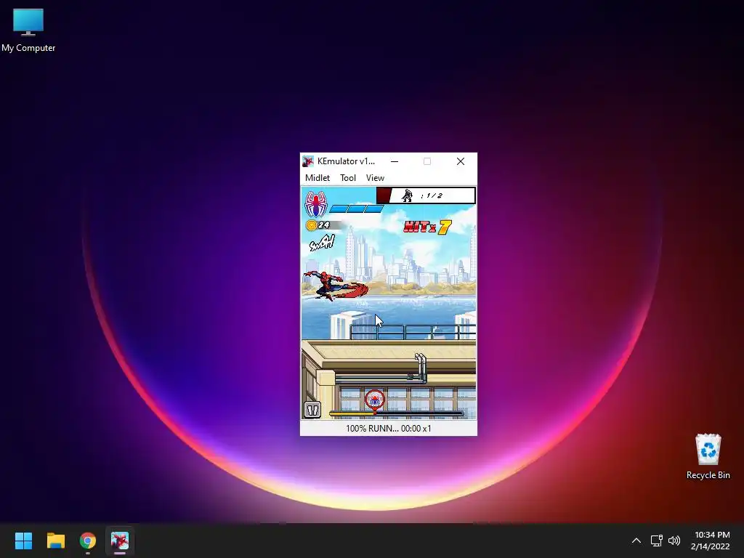Click the enemy silhouette counter icon
This screenshot has width=744, height=558.
407,195
